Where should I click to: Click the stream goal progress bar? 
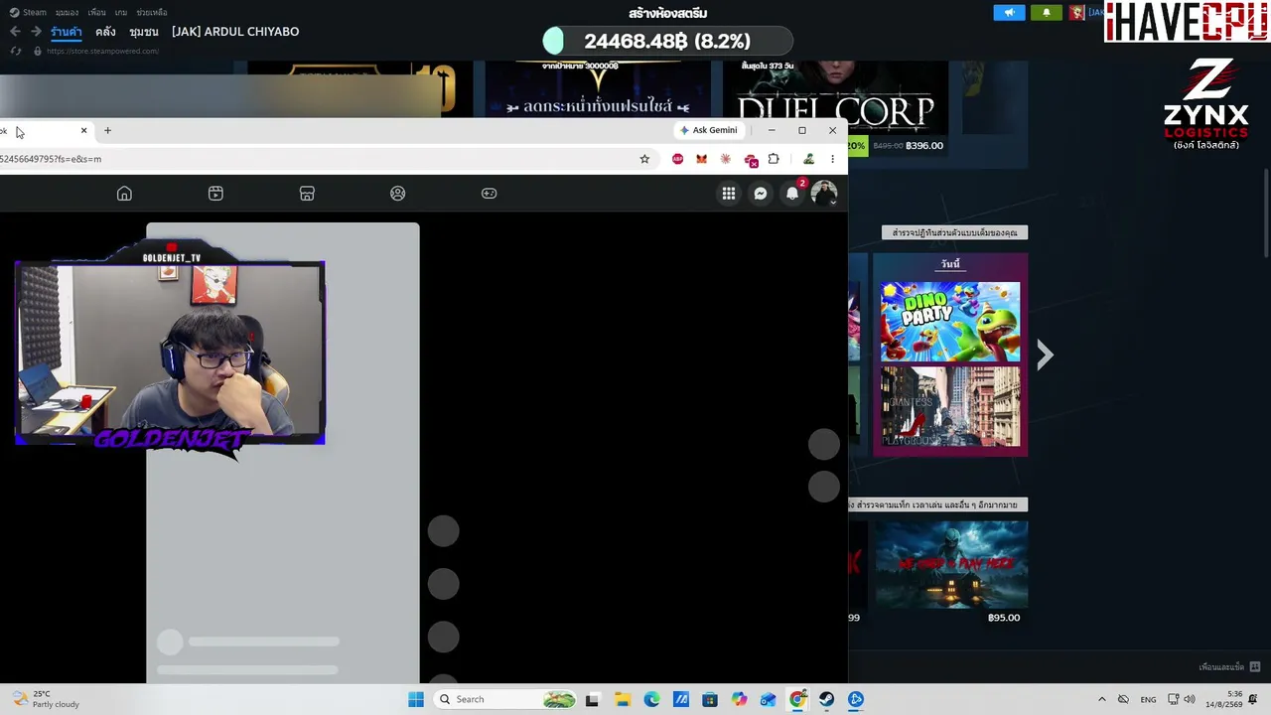(x=667, y=41)
